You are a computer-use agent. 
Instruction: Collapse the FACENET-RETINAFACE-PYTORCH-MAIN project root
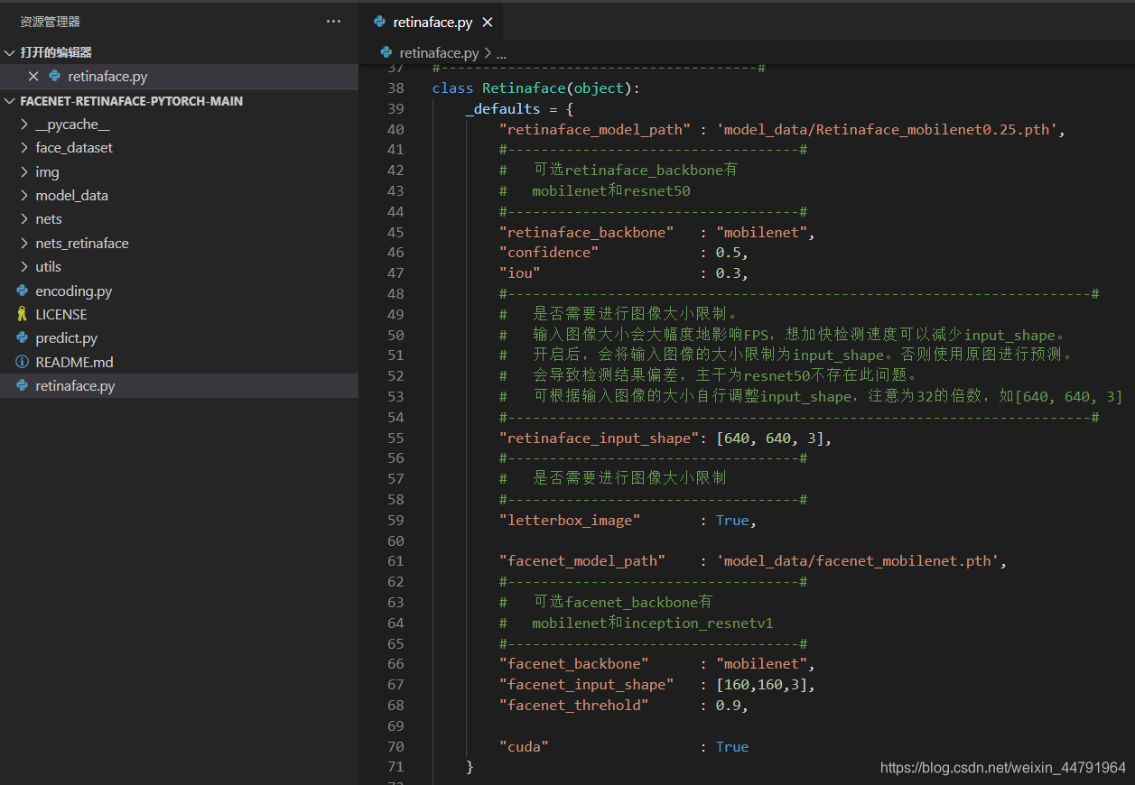coord(10,101)
